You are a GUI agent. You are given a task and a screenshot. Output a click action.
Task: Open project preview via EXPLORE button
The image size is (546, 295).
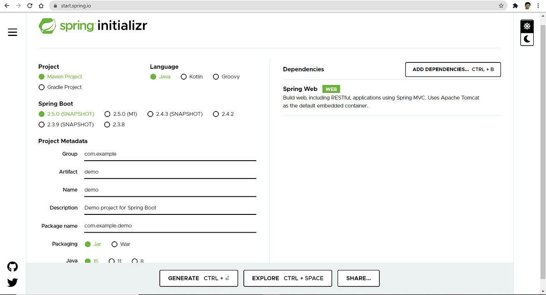click(x=288, y=278)
